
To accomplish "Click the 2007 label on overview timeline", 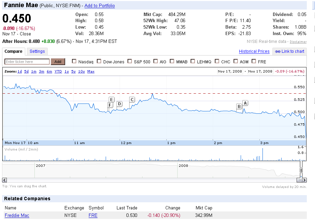I will [41, 165].
